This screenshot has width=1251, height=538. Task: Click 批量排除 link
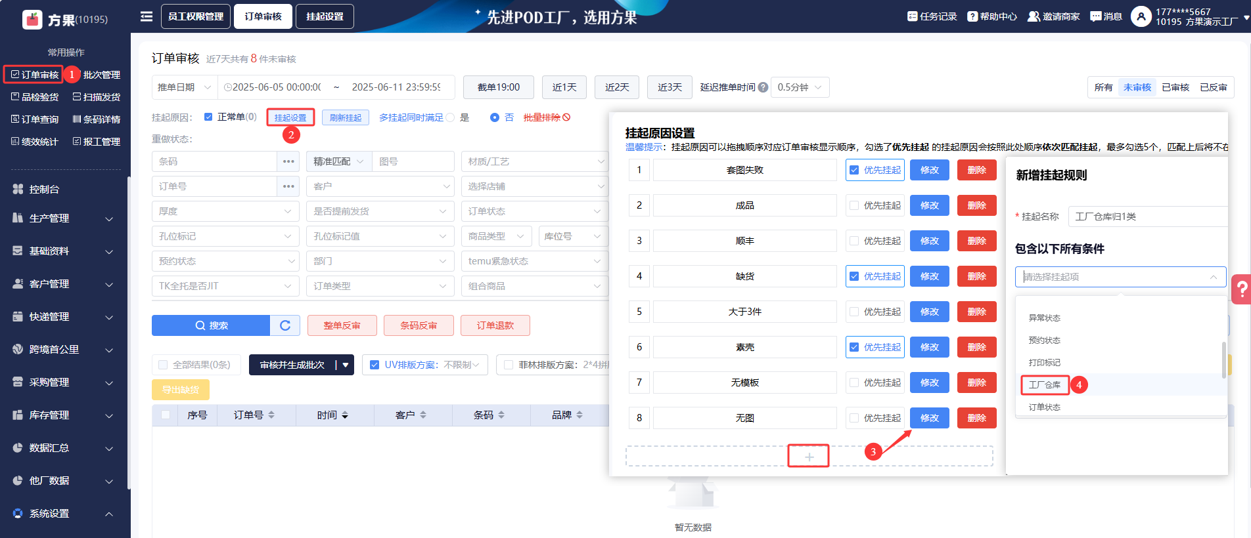[547, 117]
